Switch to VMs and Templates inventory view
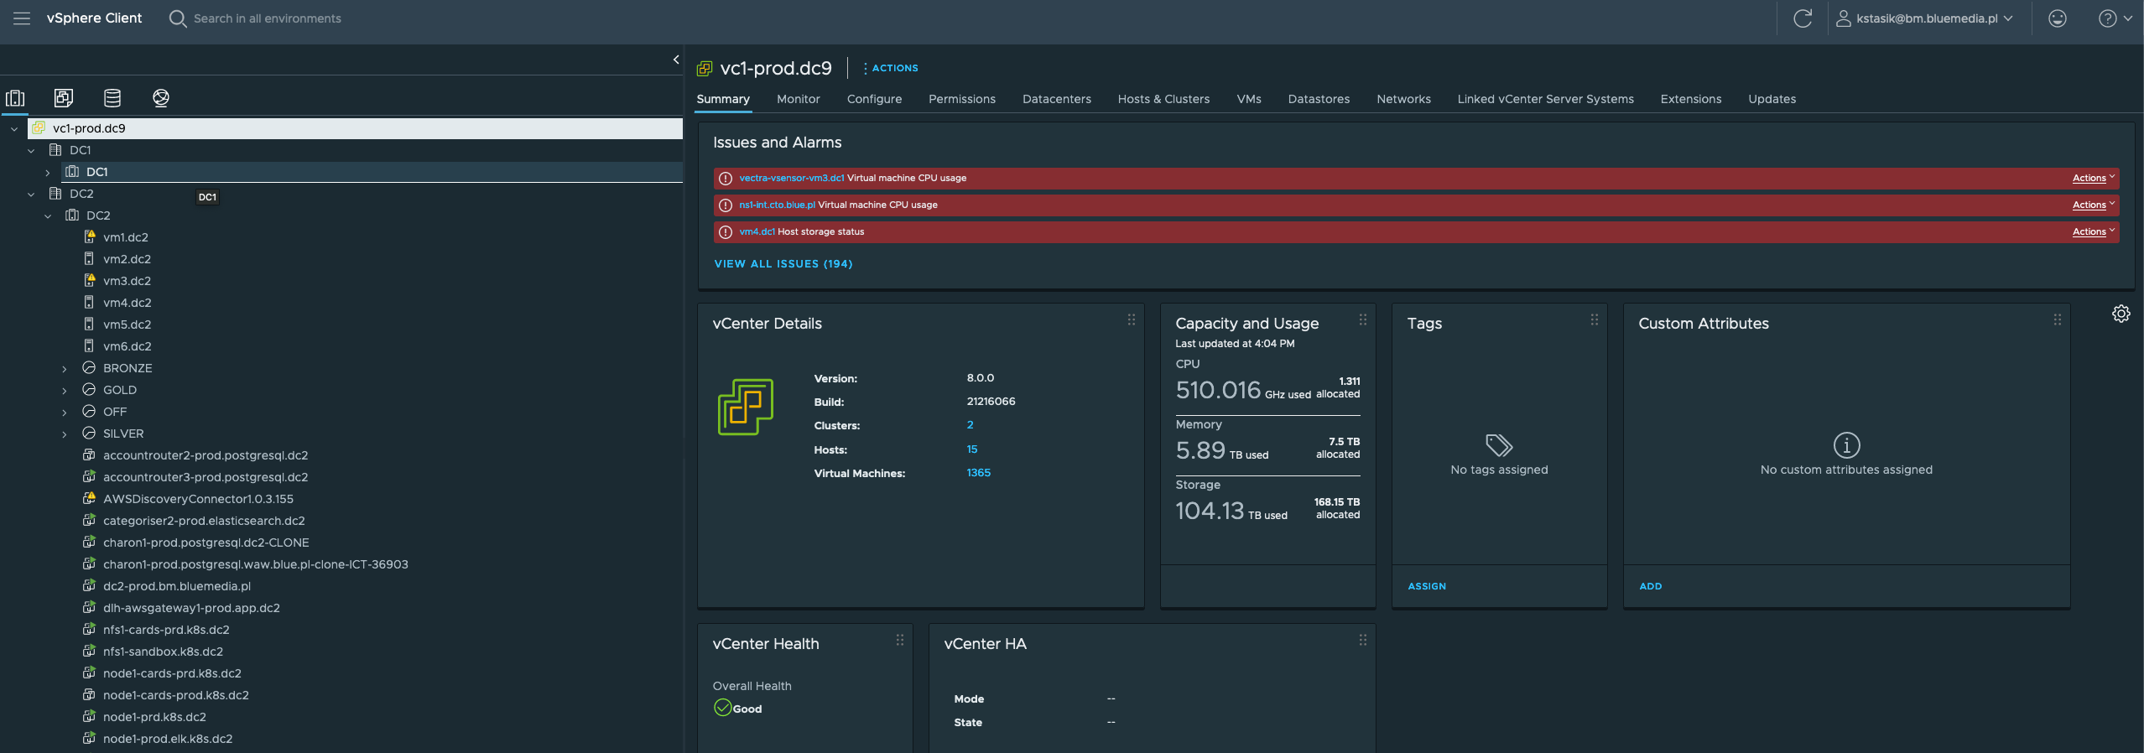Image resolution: width=2144 pixels, height=753 pixels. pos(64,98)
